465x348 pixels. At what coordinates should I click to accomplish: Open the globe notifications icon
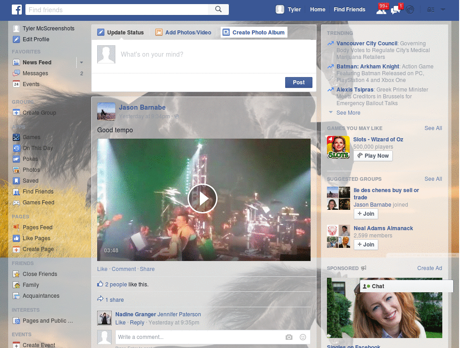pyautogui.click(x=410, y=10)
